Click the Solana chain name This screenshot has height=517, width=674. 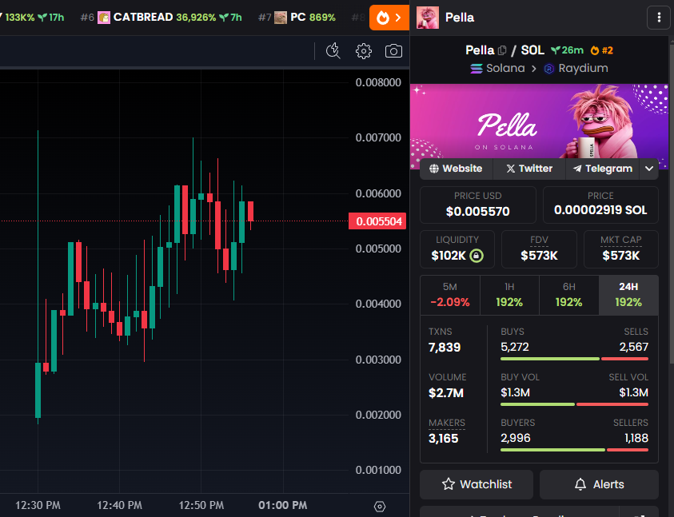[x=505, y=69]
